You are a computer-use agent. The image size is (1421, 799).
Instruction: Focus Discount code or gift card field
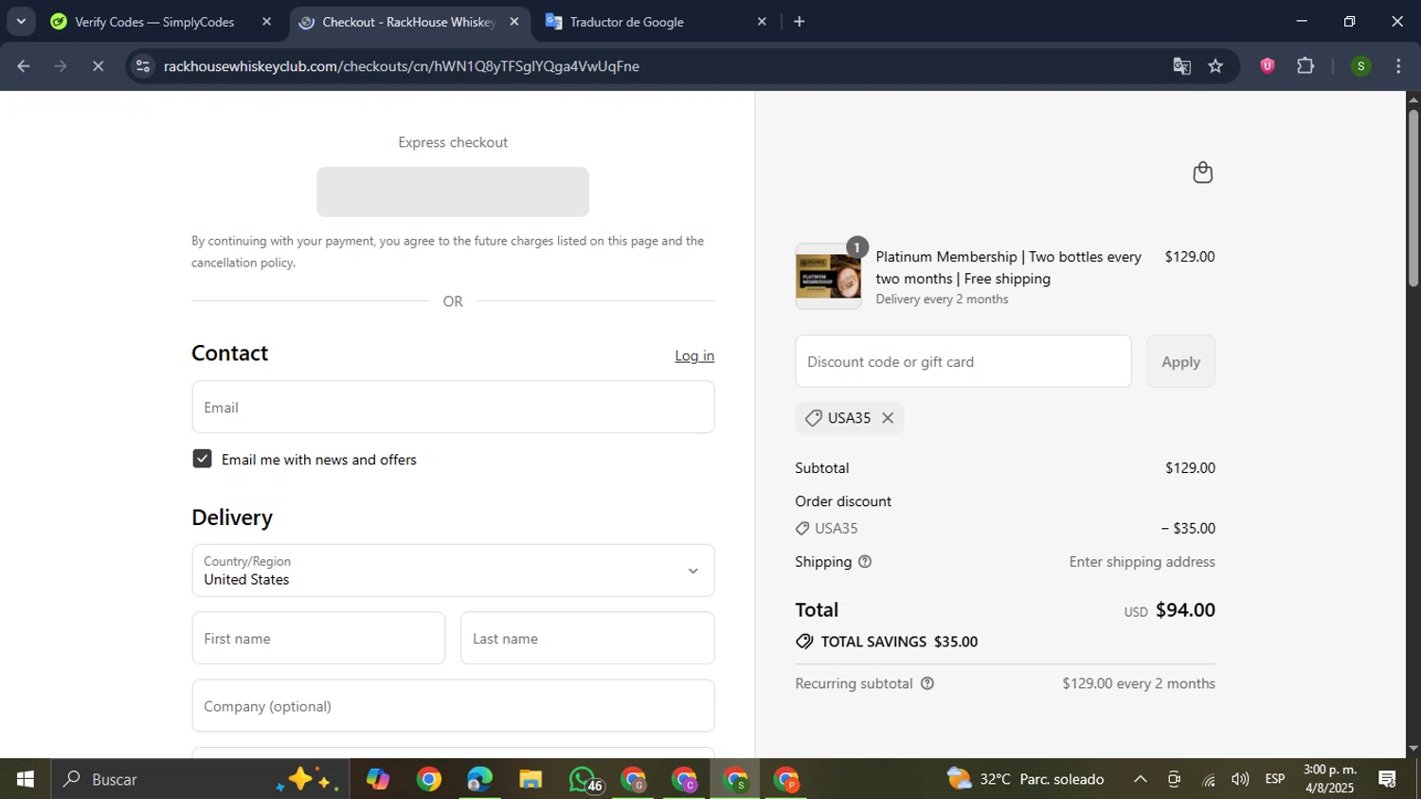tap(963, 361)
